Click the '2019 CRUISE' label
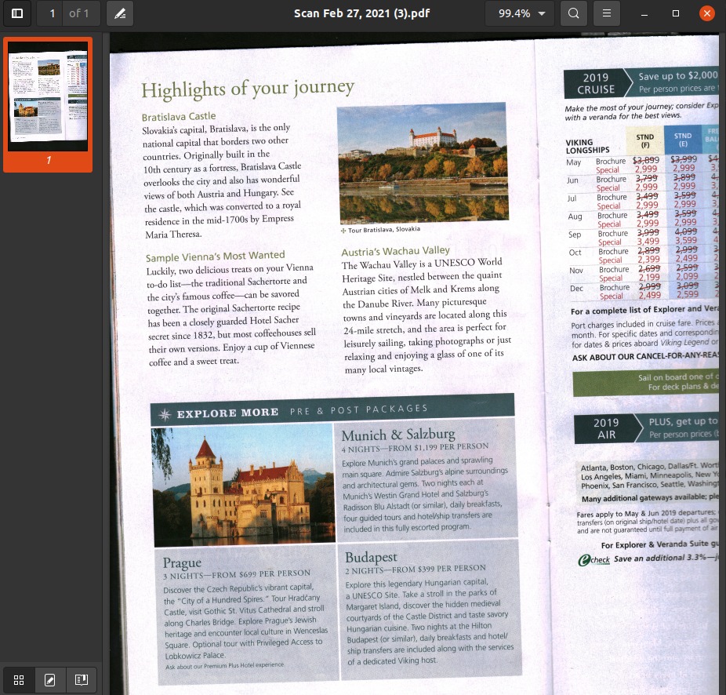 click(x=595, y=83)
